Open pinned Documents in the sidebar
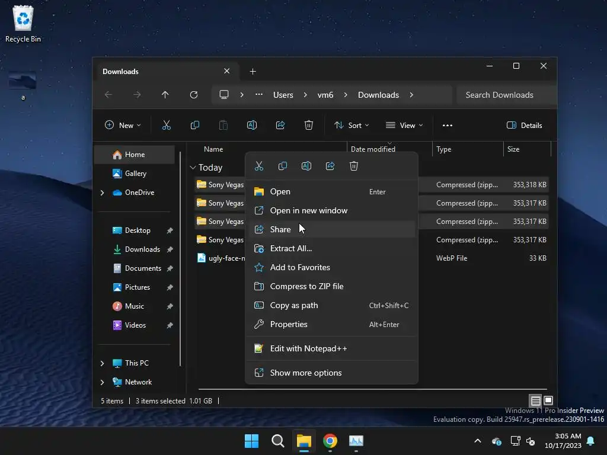This screenshot has width=607, height=455. tap(135, 268)
